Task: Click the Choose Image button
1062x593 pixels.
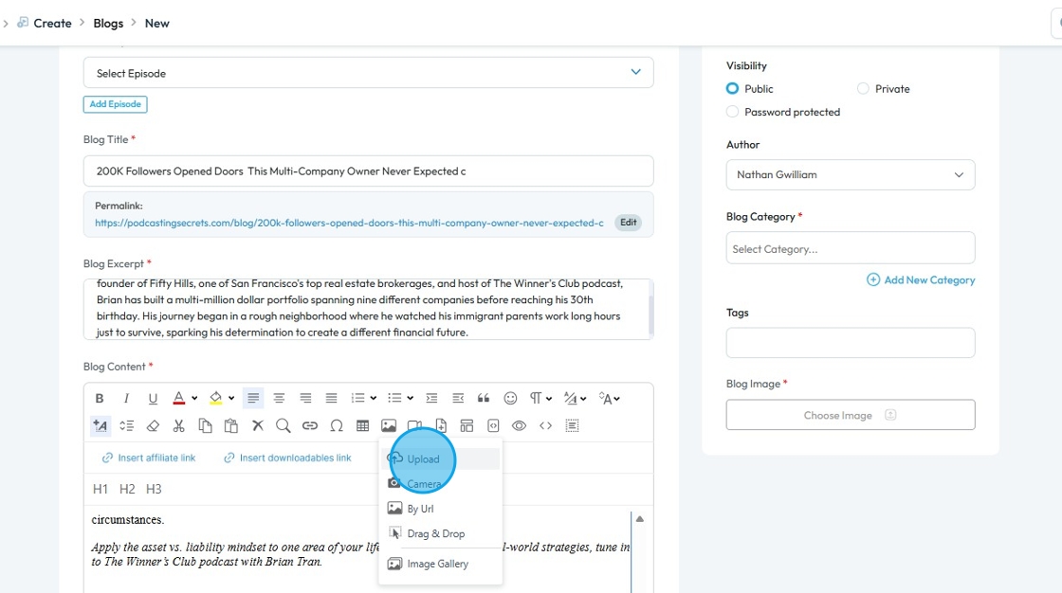Action: (x=851, y=415)
